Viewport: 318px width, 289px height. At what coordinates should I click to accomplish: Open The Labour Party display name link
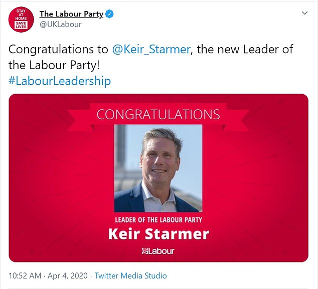[71, 14]
